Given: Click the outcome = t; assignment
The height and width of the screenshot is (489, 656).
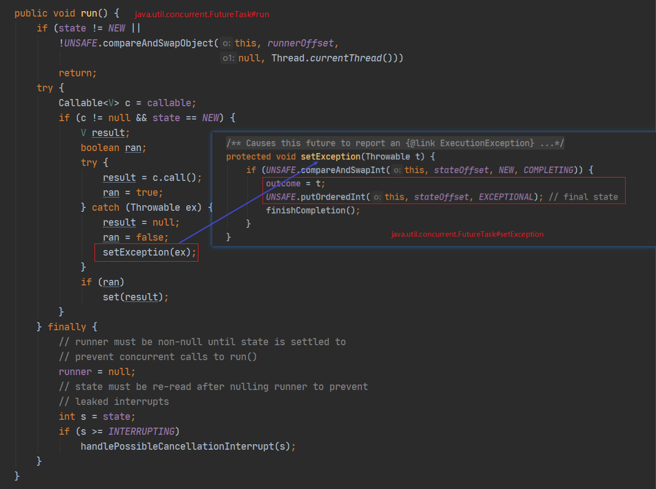Looking at the screenshot, I should 295,184.
